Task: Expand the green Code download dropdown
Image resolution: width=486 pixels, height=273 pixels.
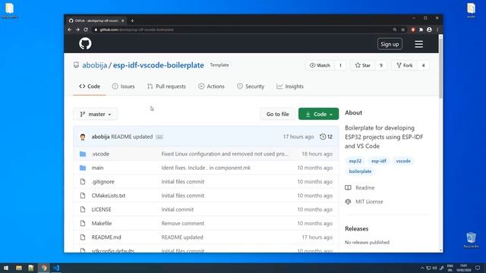Action: [319, 114]
